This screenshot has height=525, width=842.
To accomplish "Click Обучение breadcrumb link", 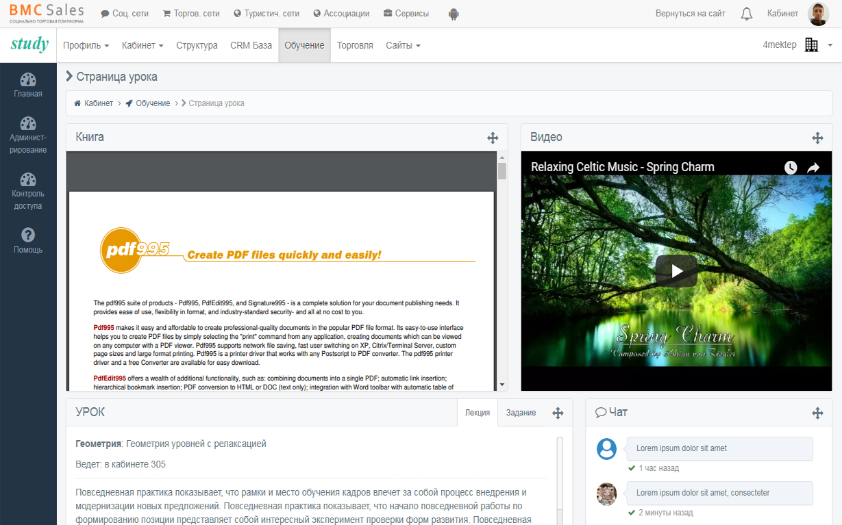I will [152, 103].
